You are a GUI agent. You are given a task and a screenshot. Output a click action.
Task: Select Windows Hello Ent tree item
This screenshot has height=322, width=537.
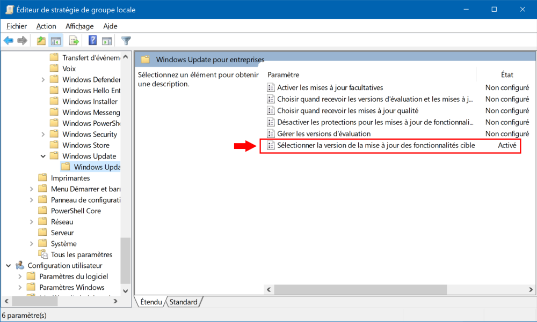(x=91, y=90)
